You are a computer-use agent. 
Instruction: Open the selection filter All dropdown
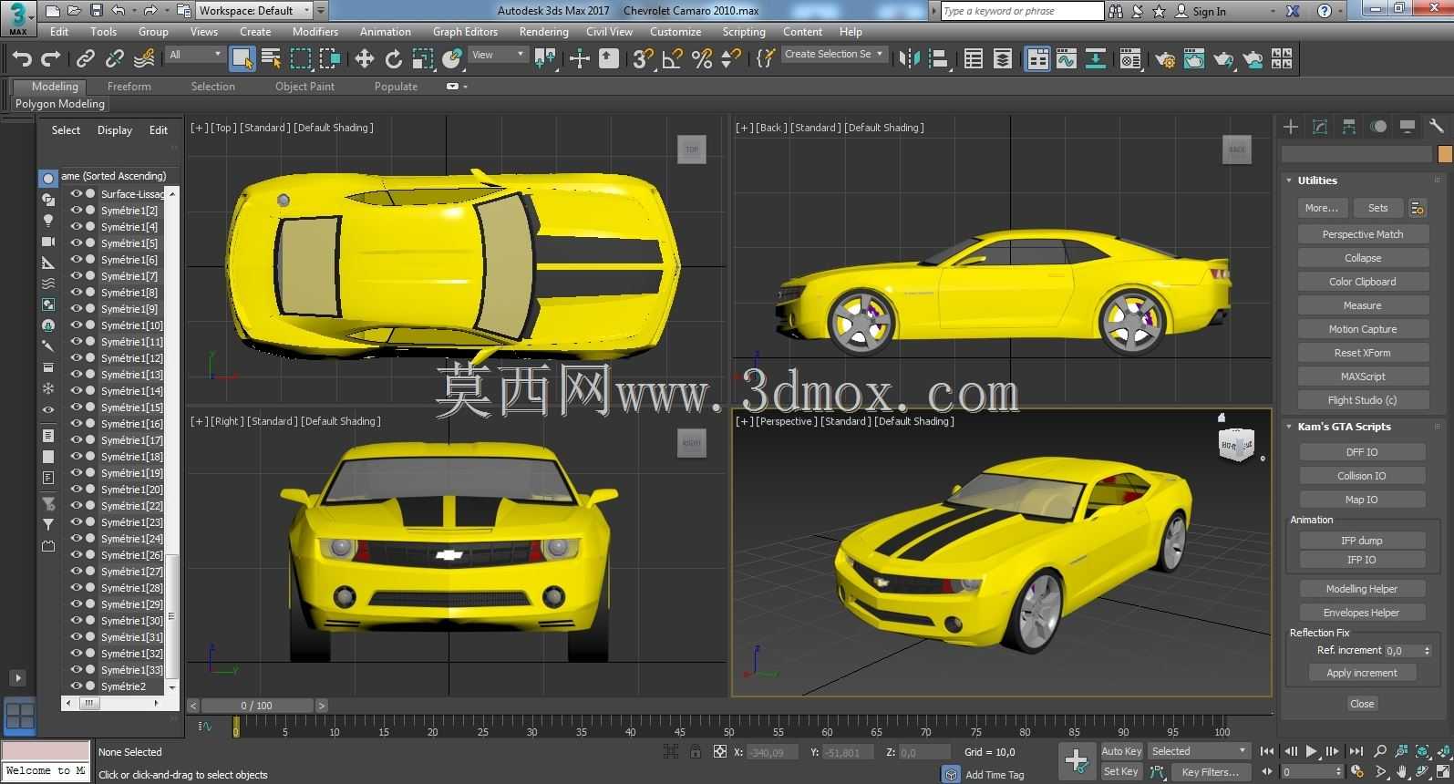(195, 55)
